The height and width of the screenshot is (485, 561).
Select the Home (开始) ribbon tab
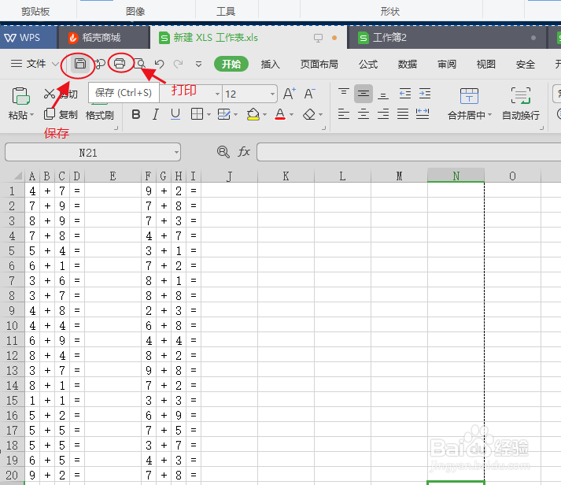[x=231, y=64]
